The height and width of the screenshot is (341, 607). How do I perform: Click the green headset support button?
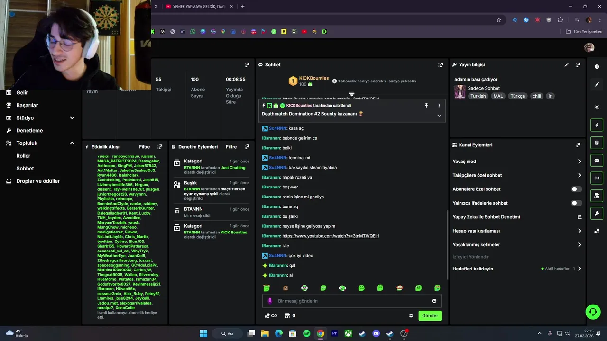coord(593,312)
